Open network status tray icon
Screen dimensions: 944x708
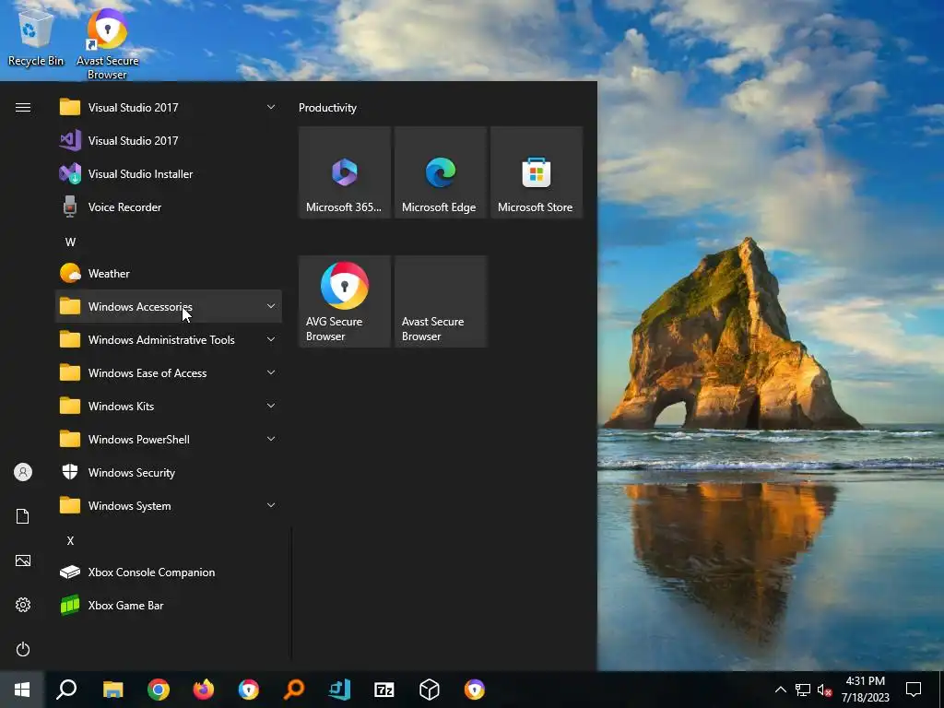point(803,690)
